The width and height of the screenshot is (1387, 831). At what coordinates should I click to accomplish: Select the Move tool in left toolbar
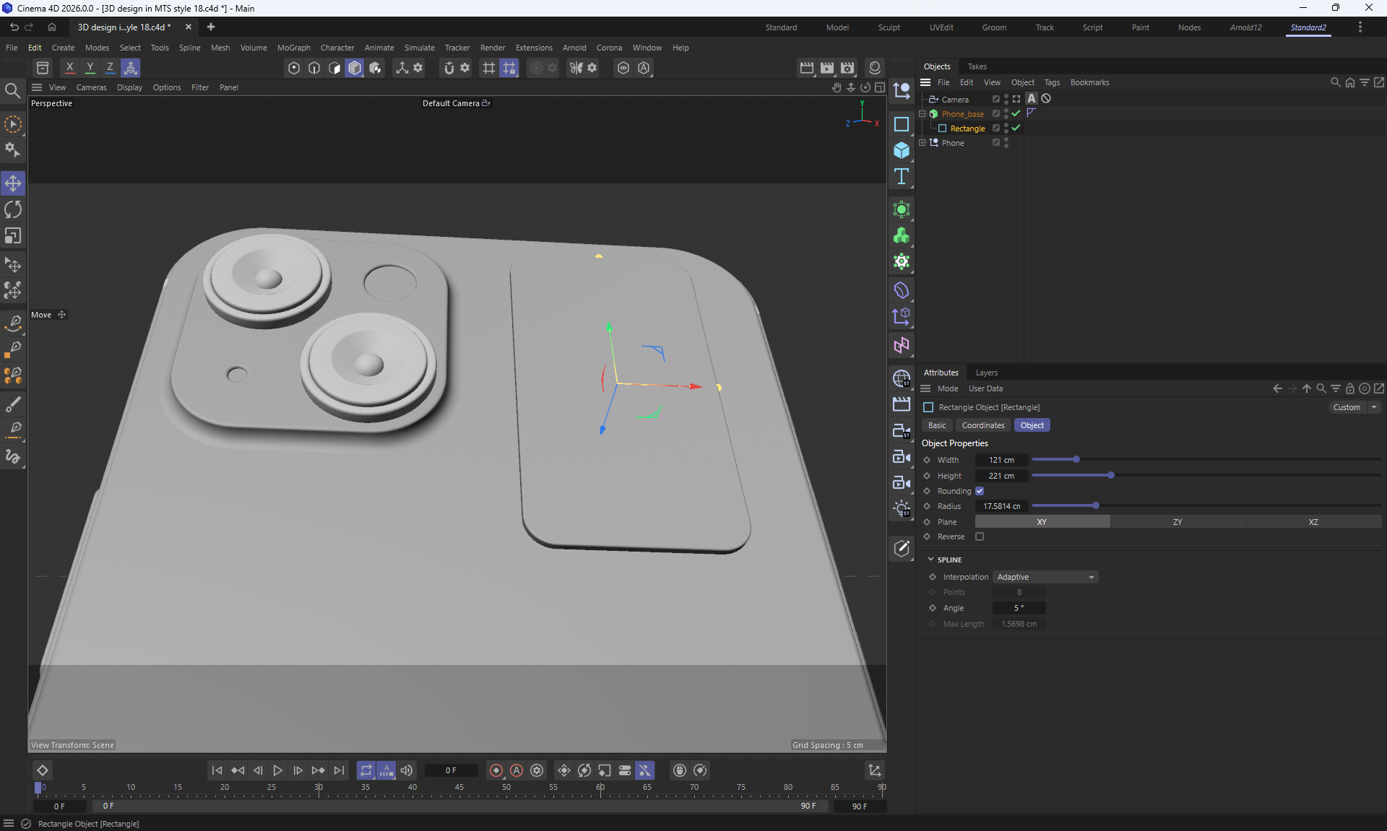(x=13, y=183)
